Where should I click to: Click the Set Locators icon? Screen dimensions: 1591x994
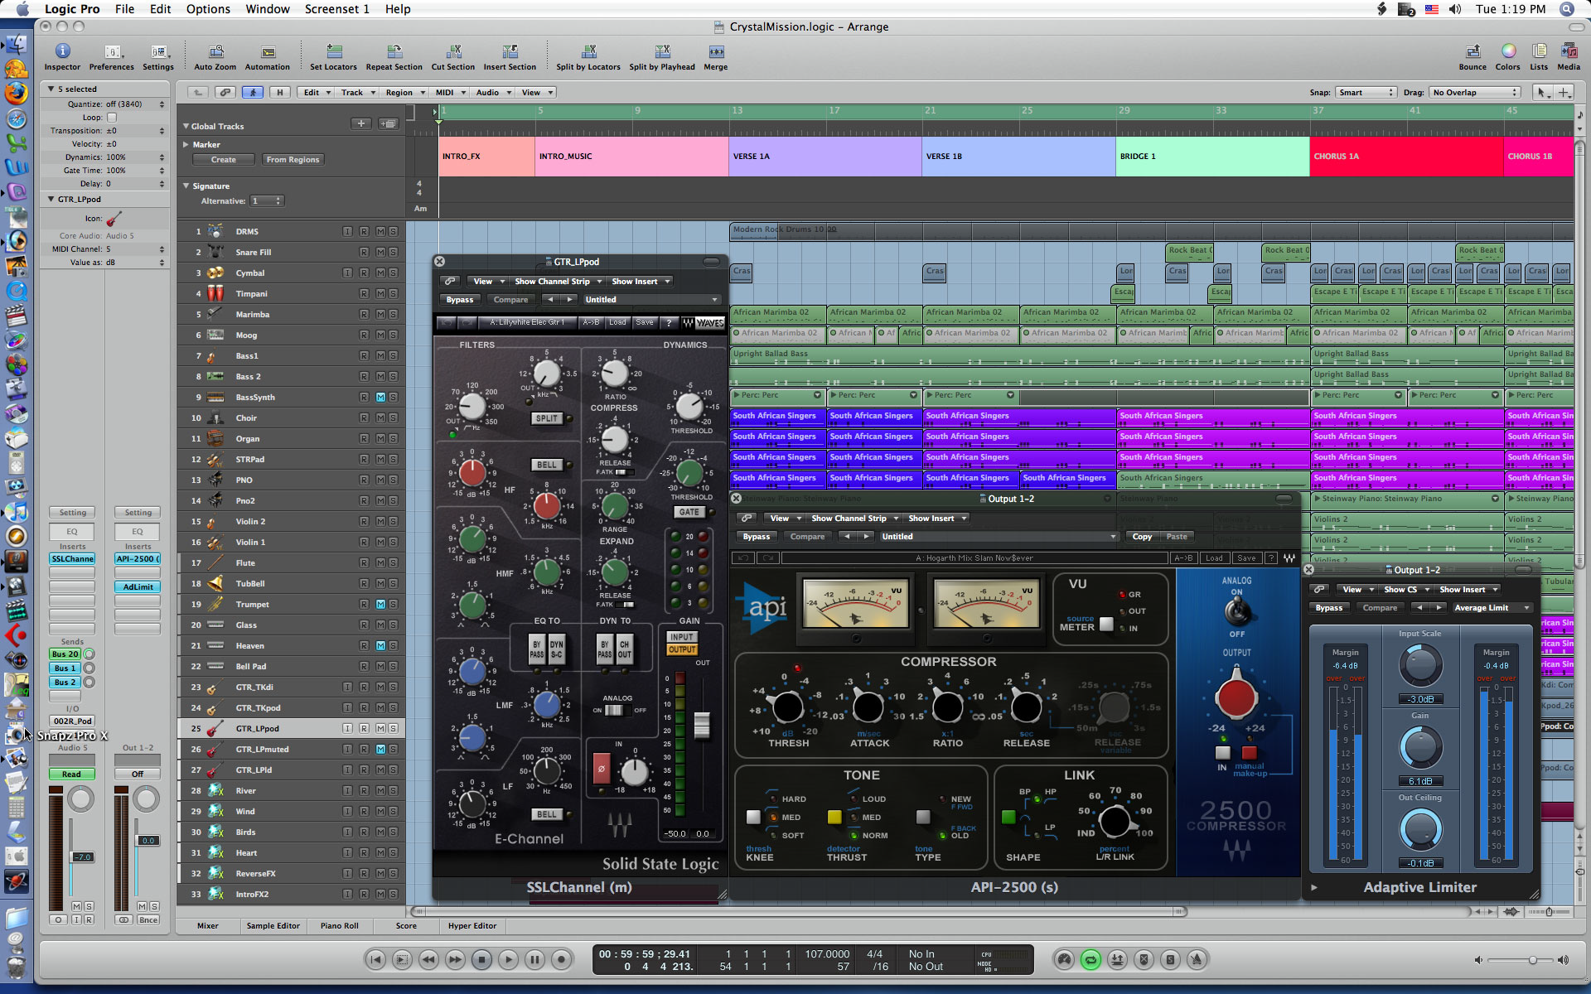[333, 51]
